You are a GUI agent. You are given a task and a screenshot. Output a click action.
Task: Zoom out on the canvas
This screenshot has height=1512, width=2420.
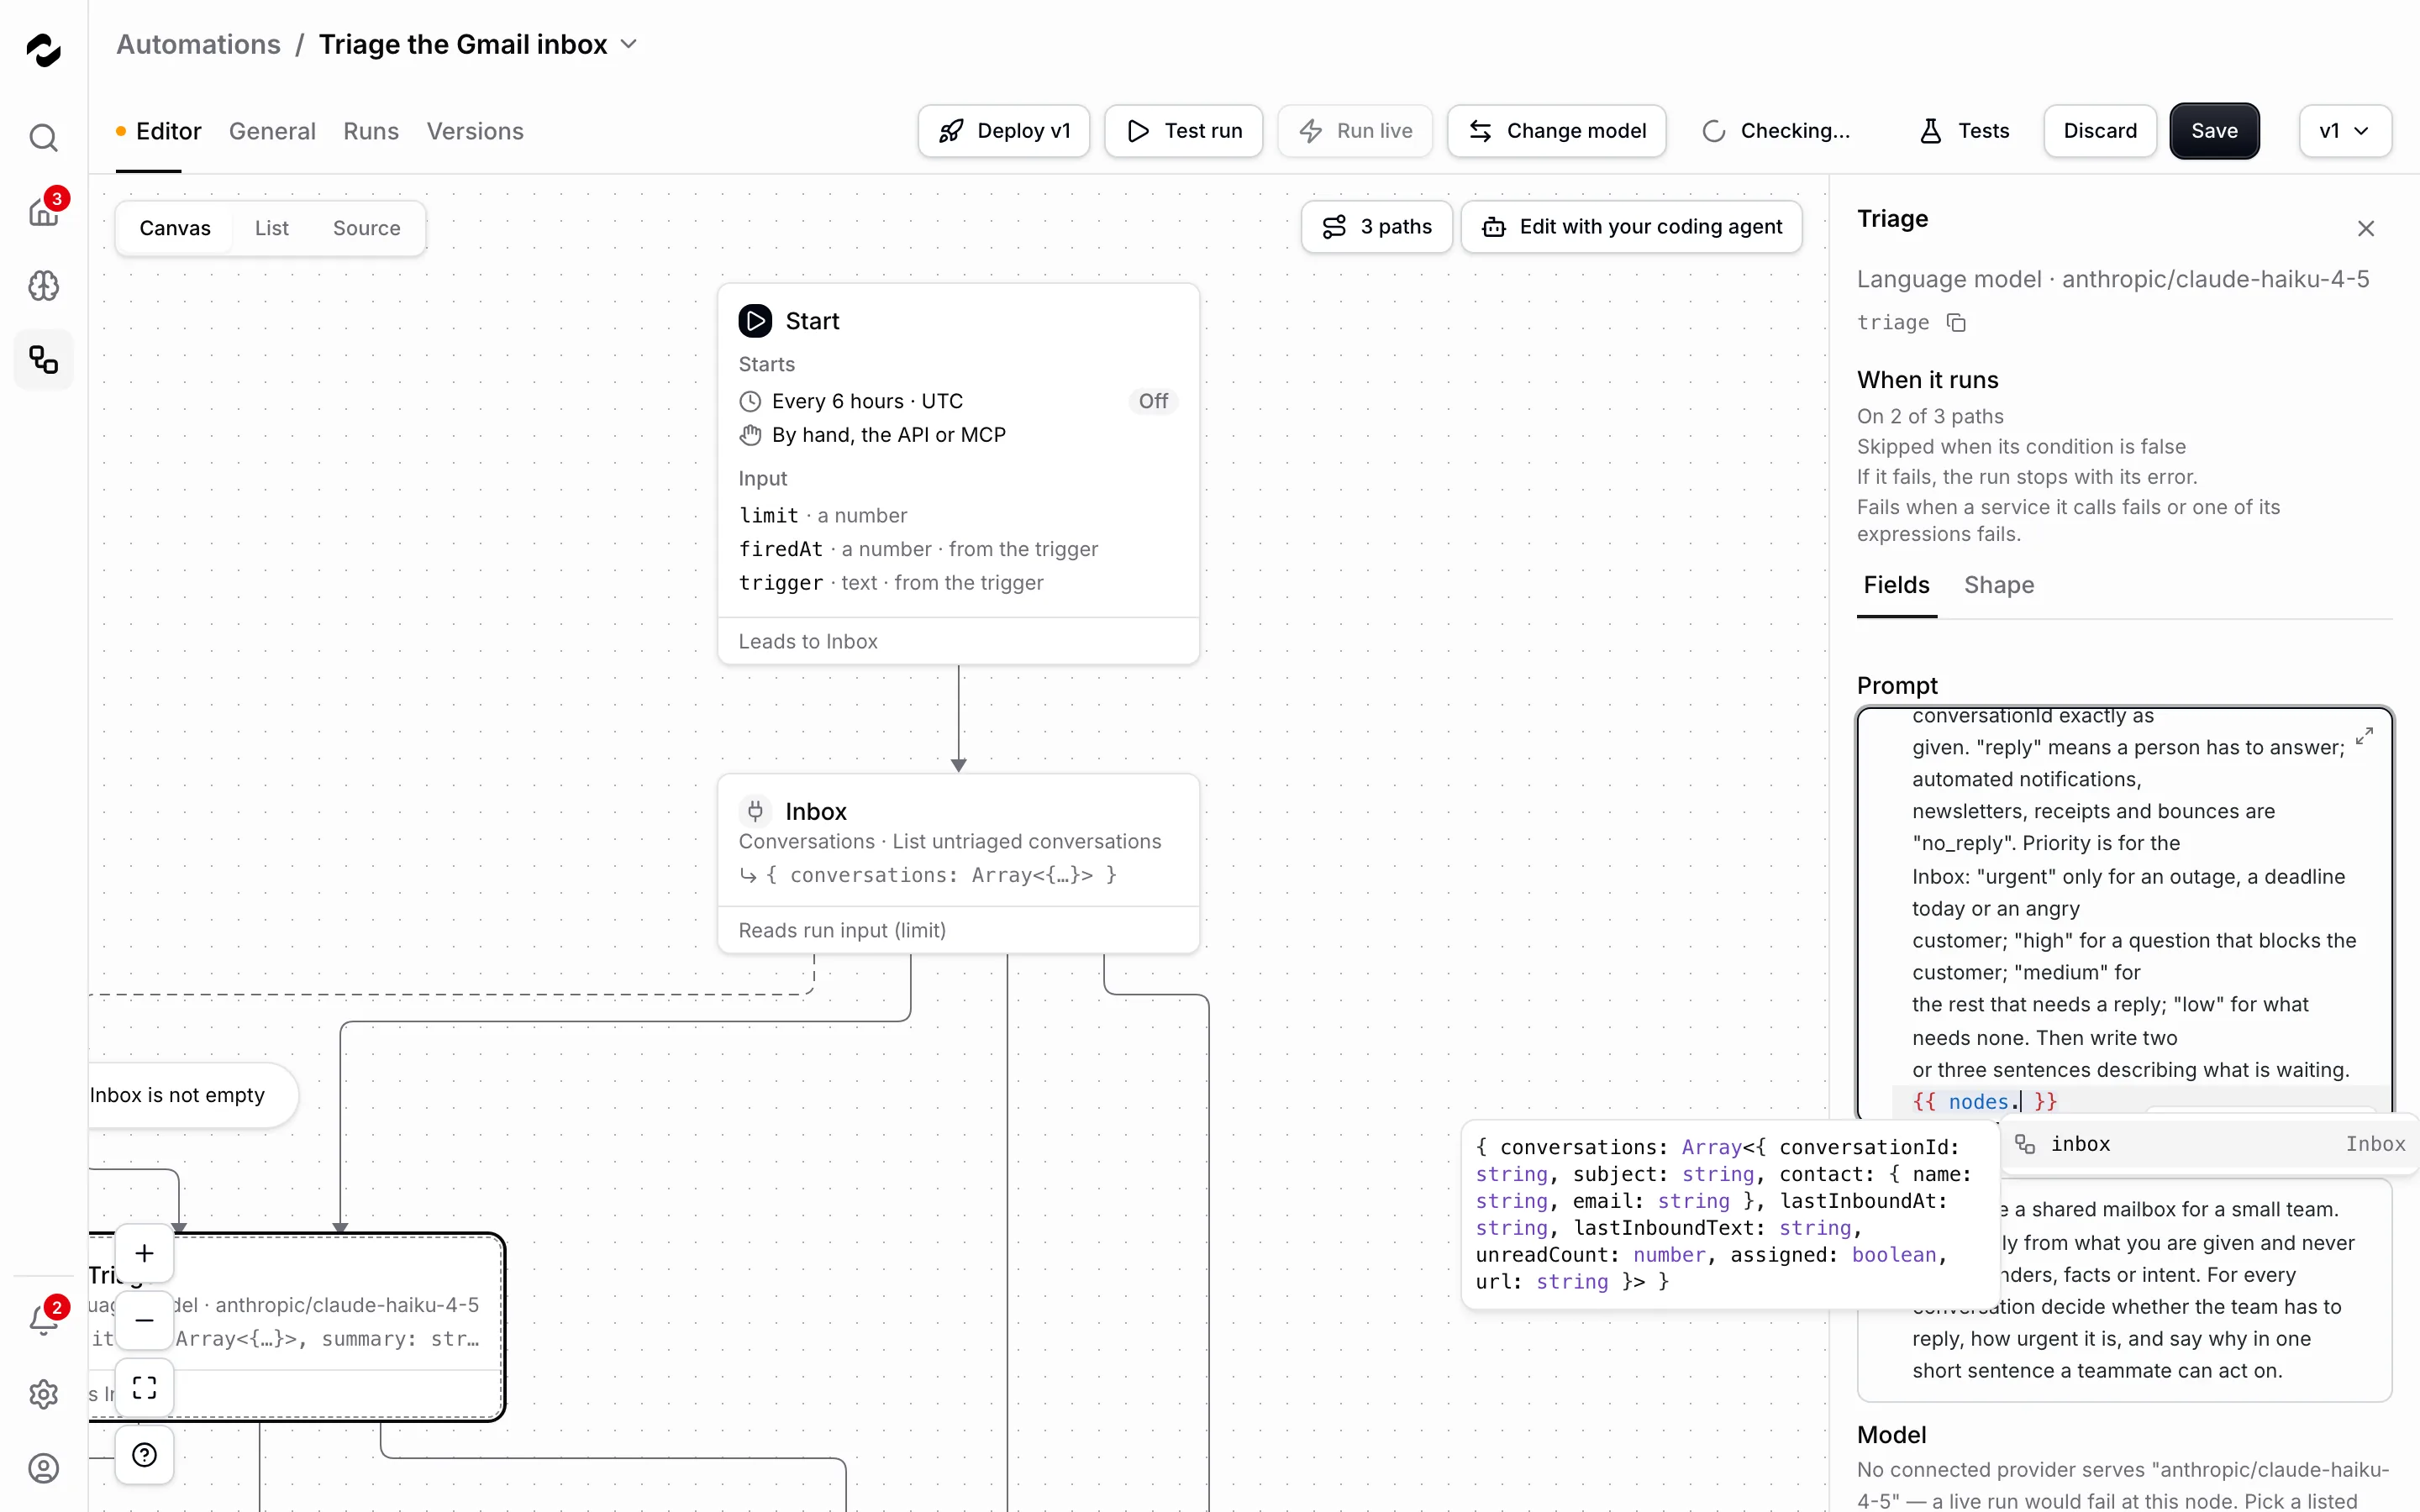(145, 1321)
